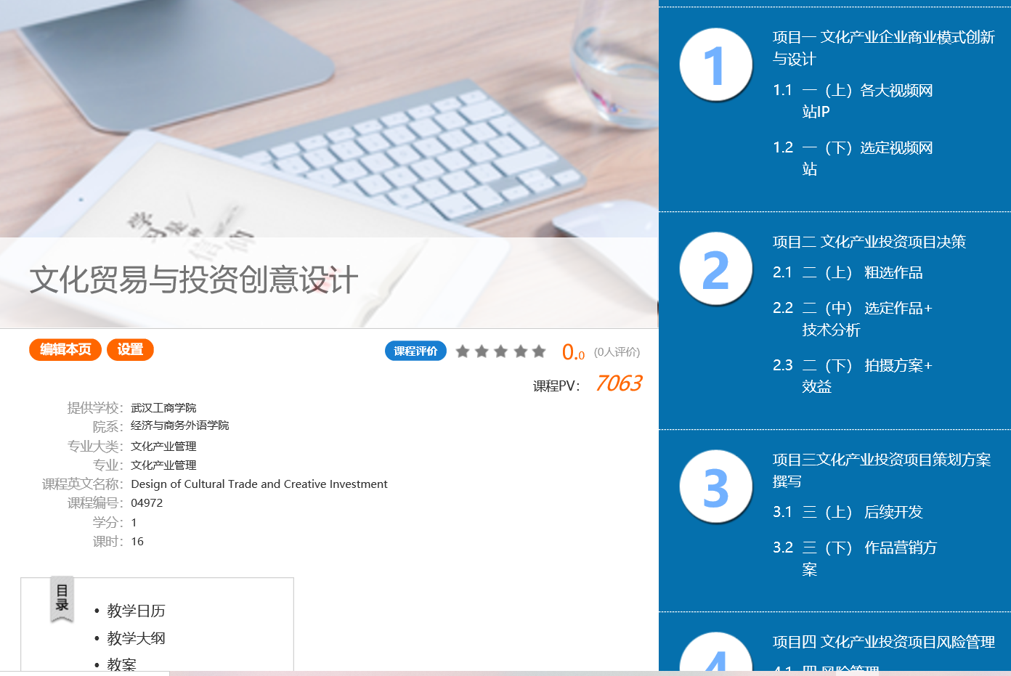Click the 项目二 文化产业投资项目决策 heading
Screen dimensions: 1011x676
point(869,242)
